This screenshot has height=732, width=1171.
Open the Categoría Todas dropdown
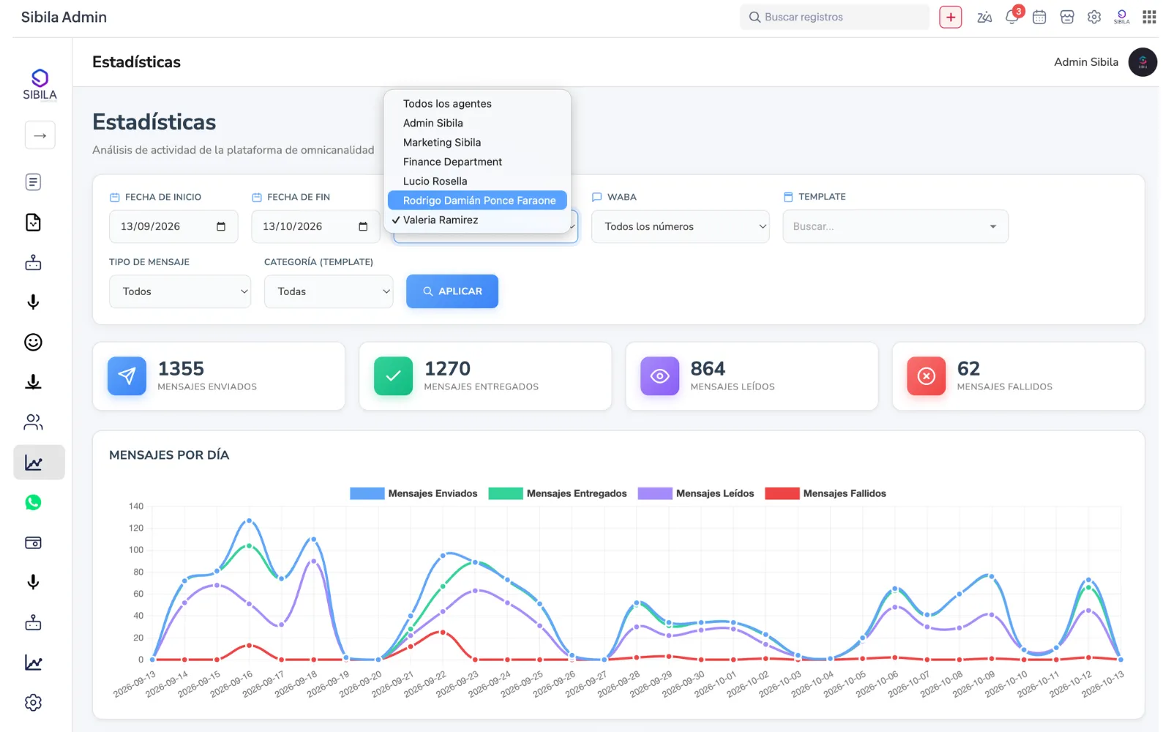point(329,291)
